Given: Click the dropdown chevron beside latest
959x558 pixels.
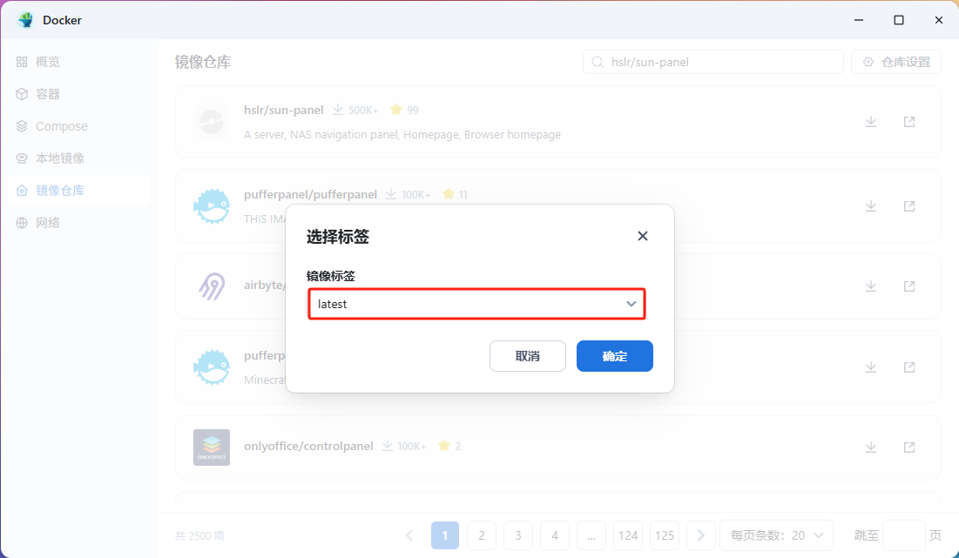Looking at the screenshot, I should (631, 304).
